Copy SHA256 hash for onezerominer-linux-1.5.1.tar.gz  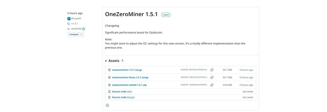click(x=212, y=78)
